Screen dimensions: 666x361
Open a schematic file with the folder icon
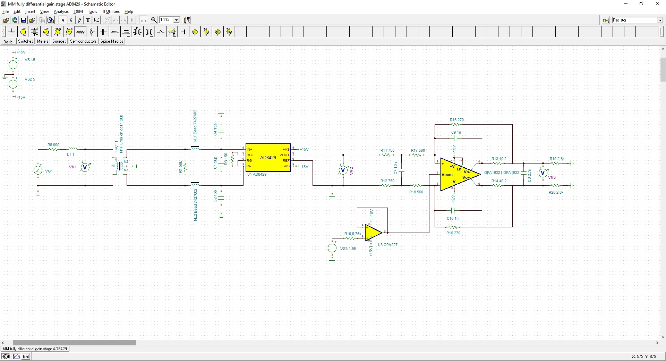coord(6,20)
